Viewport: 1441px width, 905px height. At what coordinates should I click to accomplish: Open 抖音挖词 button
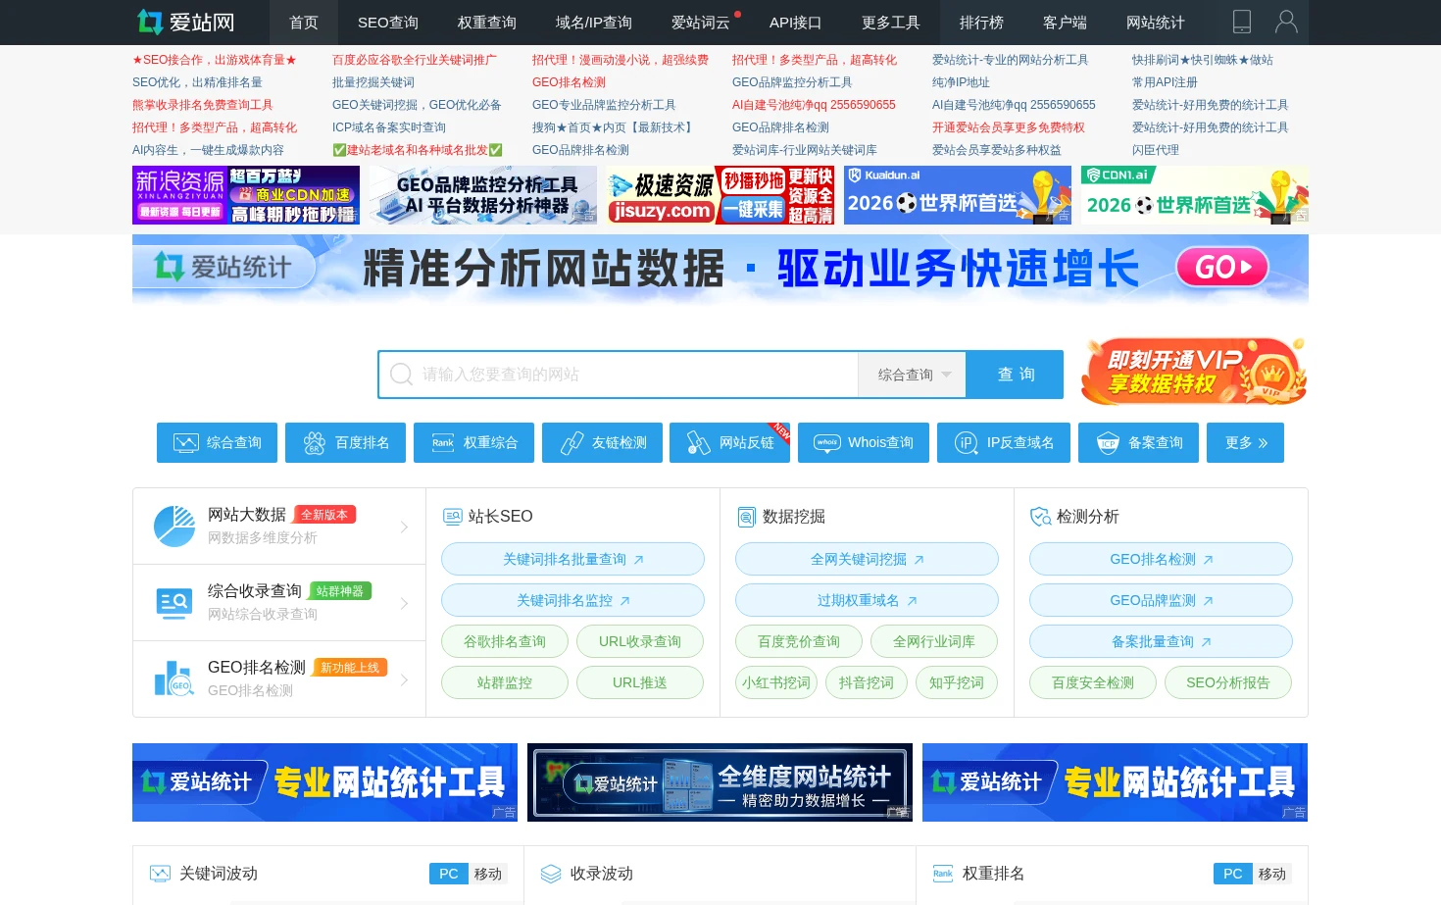tap(867, 682)
